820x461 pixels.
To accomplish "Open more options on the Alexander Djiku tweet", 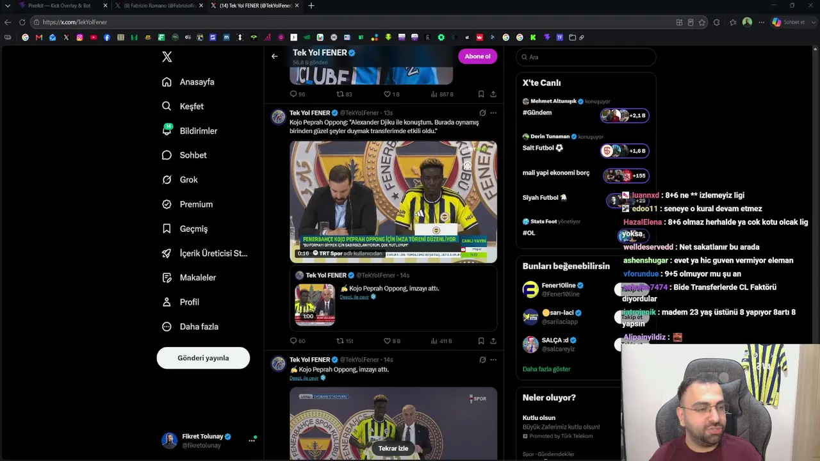I will coord(493,113).
